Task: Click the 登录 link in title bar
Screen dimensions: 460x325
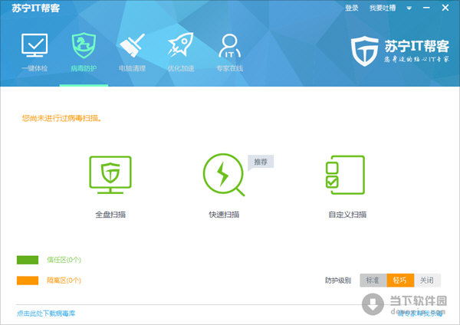Action: [x=351, y=8]
